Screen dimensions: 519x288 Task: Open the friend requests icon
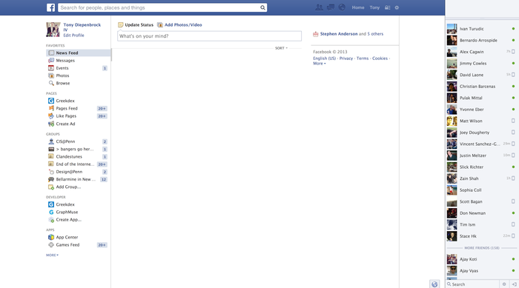(x=319, y=7)
